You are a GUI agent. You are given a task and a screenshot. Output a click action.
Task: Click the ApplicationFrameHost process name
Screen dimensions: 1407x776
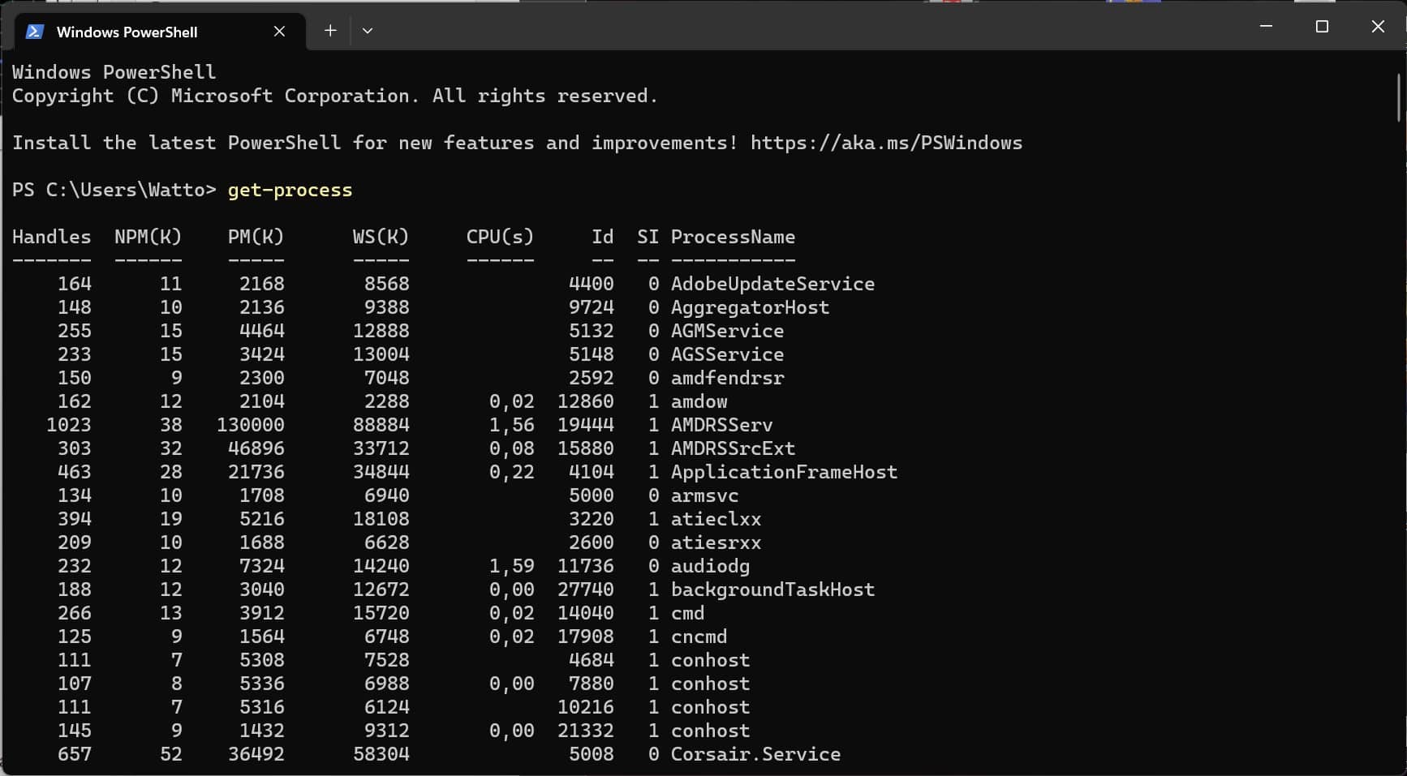[x=784, y=473]
